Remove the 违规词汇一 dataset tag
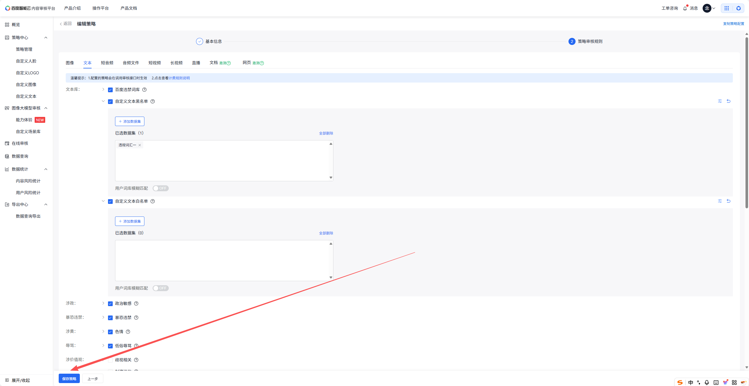This screenshot has height=386, width=749. [x=140, y=145]
